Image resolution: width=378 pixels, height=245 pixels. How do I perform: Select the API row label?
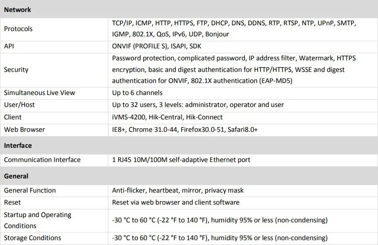pyautogui.click(x=9, y=46)
